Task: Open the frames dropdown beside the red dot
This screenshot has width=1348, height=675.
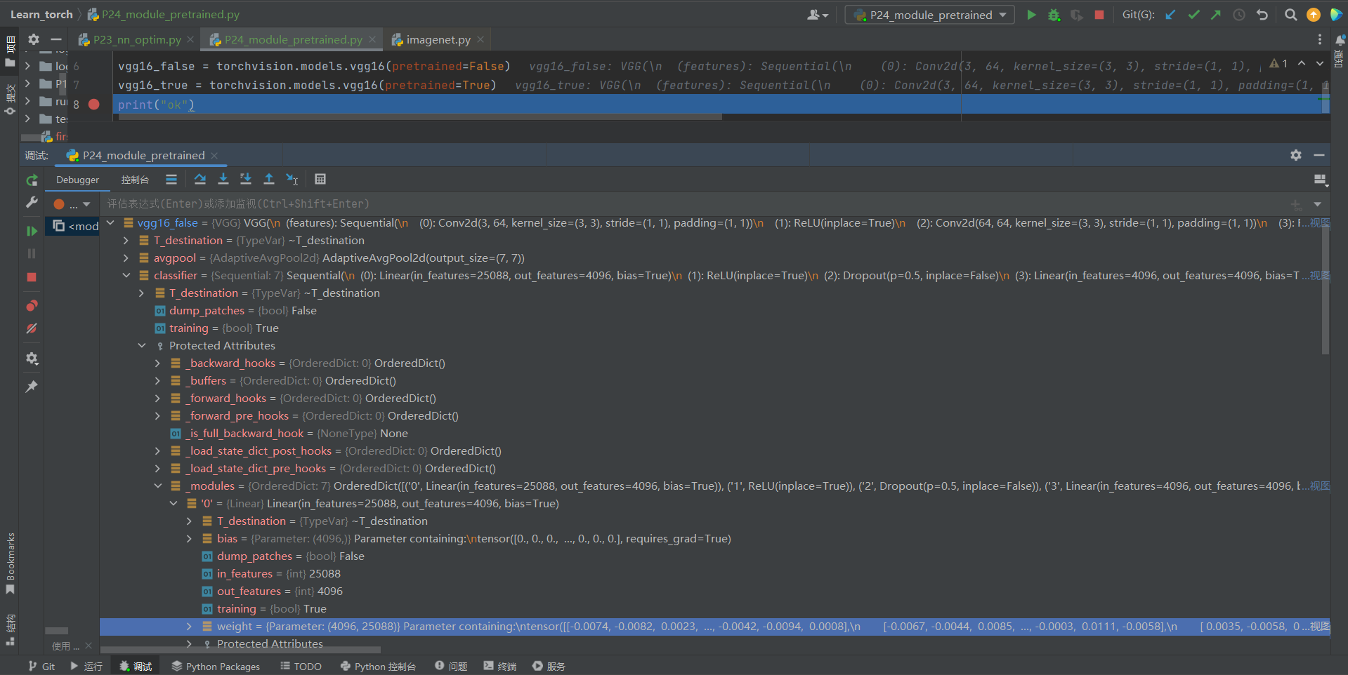Action: (86, 204)
